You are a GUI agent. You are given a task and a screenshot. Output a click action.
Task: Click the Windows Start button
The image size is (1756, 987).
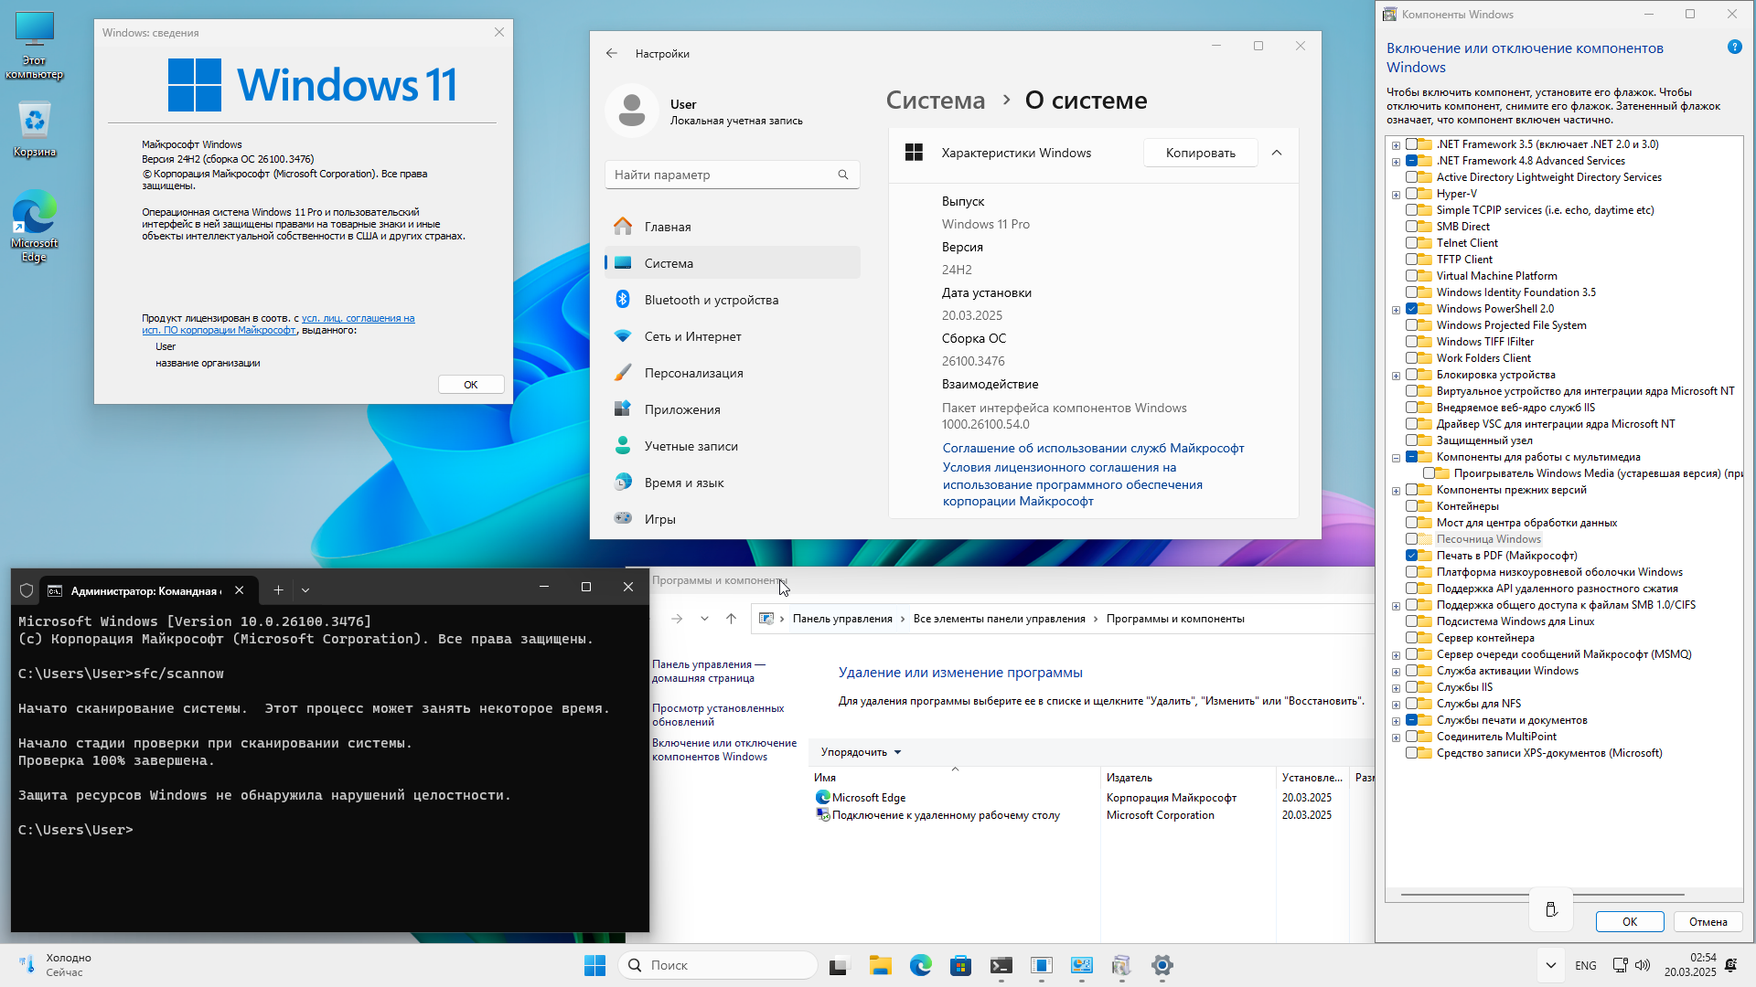594,965
